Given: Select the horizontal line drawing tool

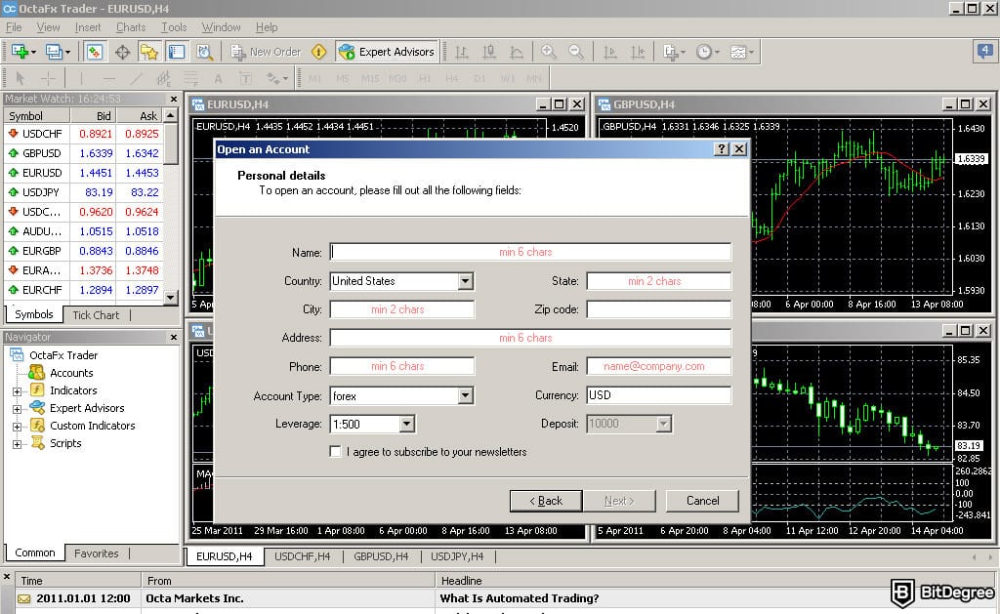Looking at the screenshot, I should point(109,78).
